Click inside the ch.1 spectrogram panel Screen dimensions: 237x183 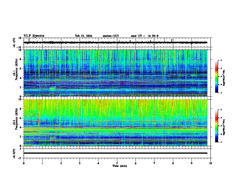tap(116, 73)
